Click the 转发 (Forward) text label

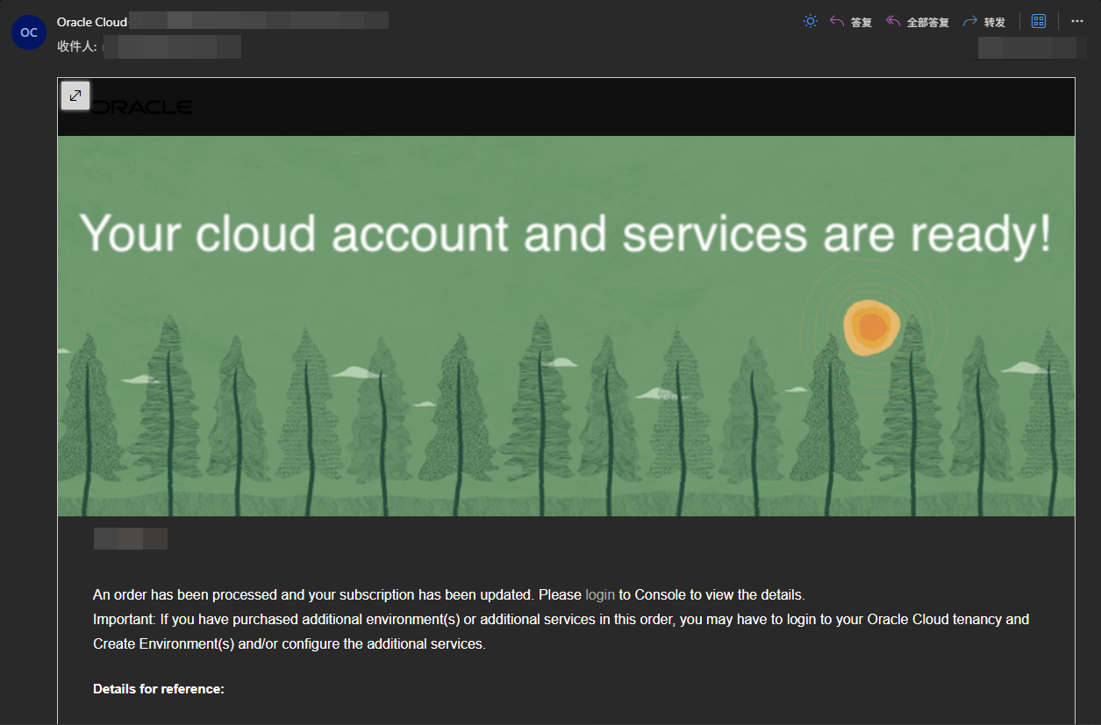coord(995,22)
